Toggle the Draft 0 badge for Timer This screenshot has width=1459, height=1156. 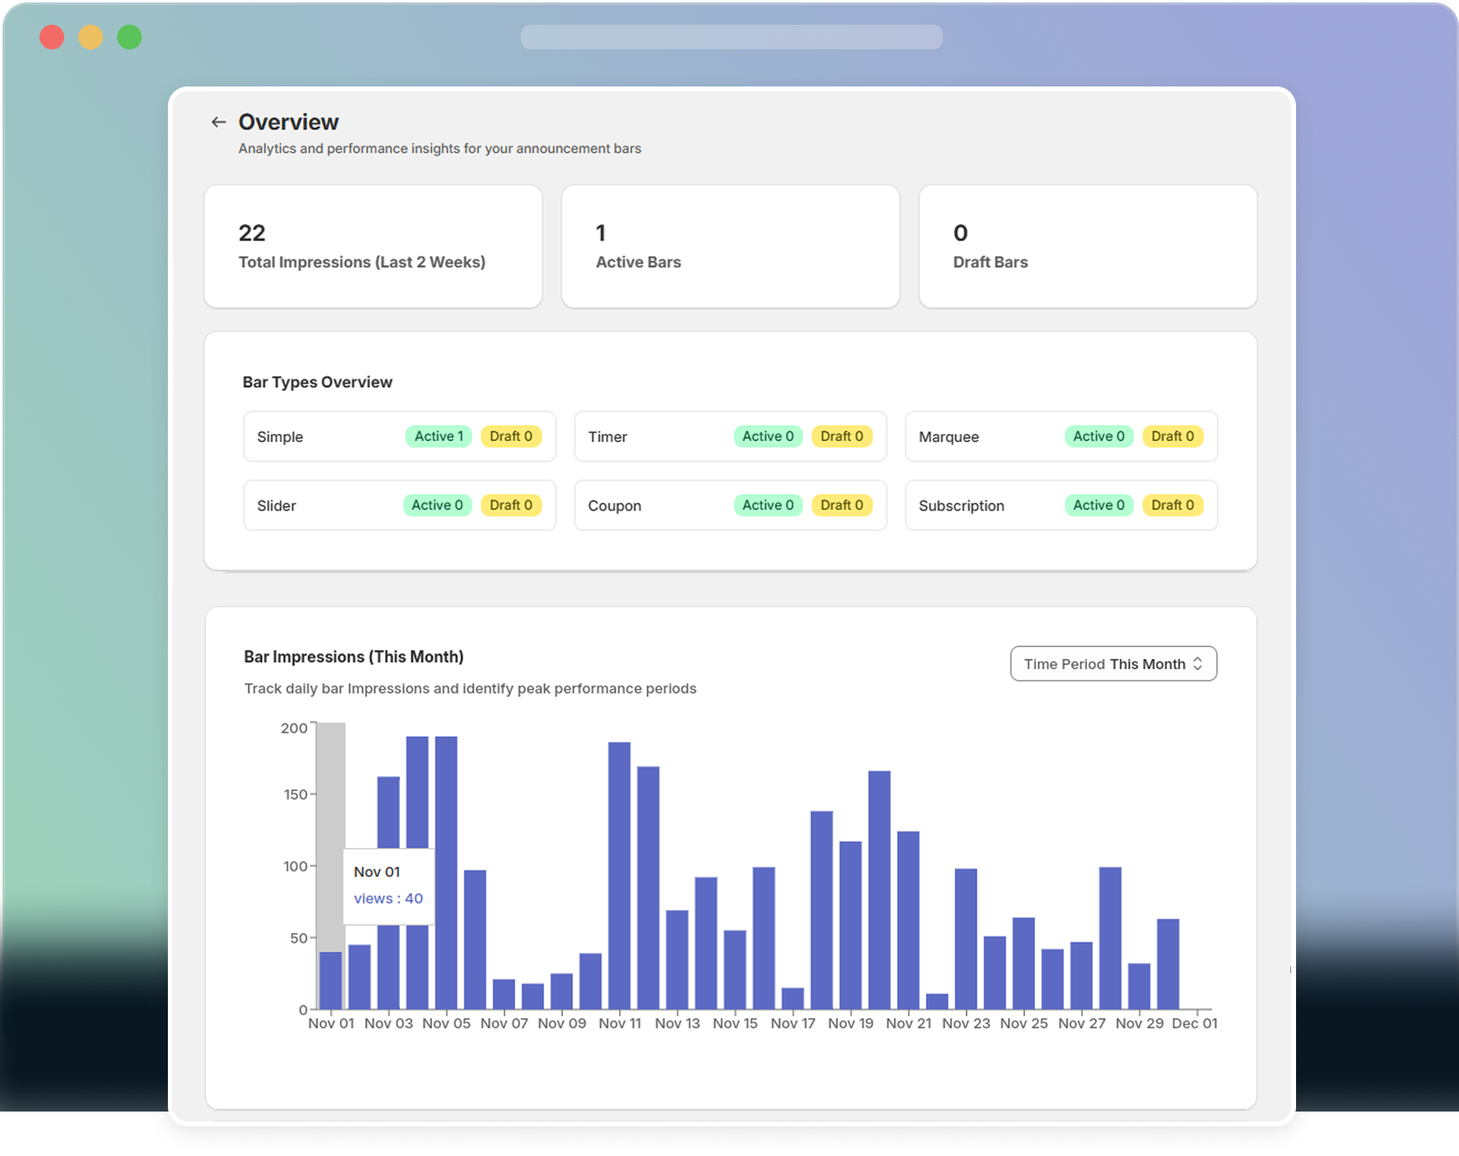tap(842, 436)
